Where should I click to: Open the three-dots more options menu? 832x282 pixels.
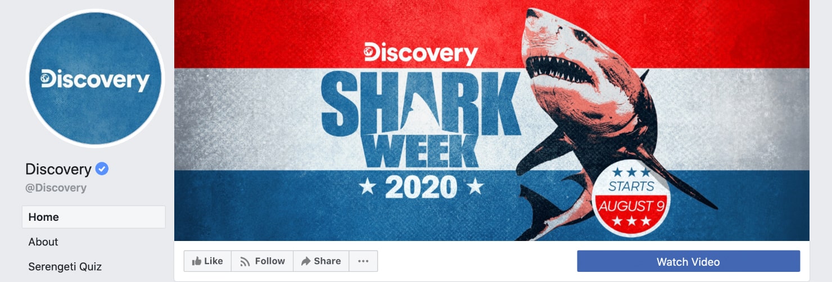(x=363, y=261)
